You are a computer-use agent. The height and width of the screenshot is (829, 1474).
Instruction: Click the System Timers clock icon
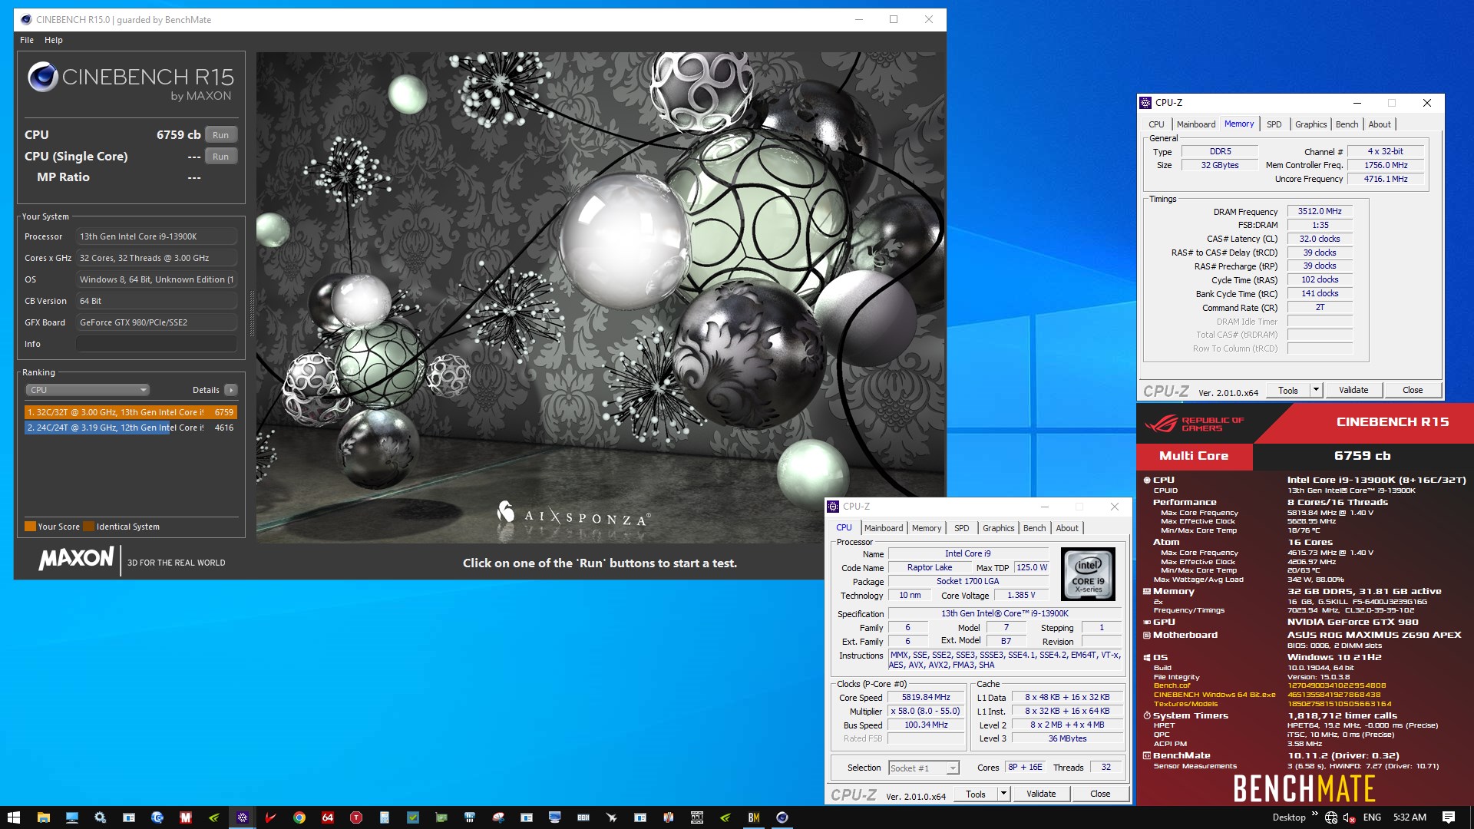(x=1147, y=715)
